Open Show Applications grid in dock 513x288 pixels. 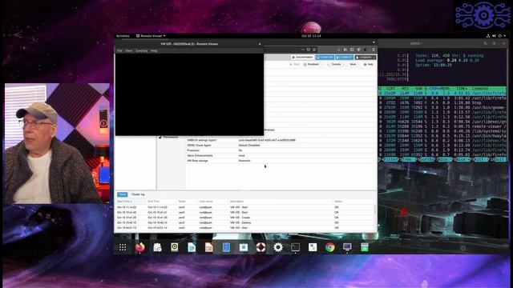123,247
